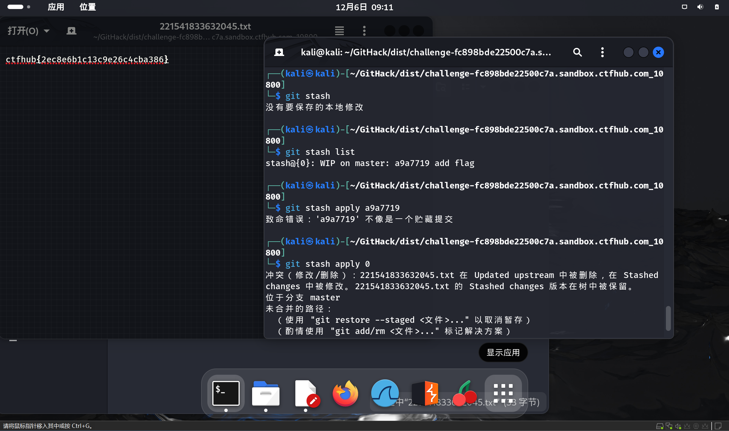Click the volume icon in system tray
This screenshot has height=431, width=729.
(700, 7)
